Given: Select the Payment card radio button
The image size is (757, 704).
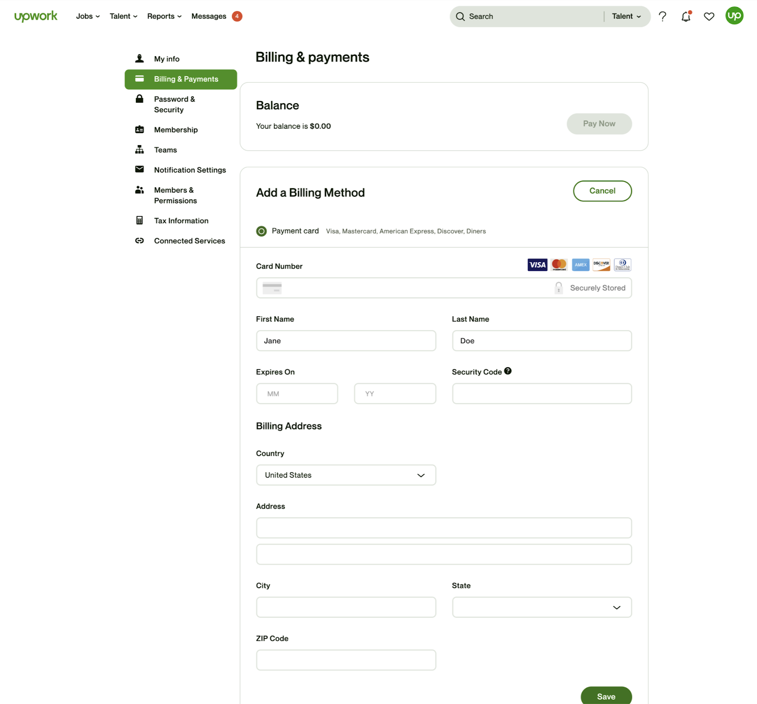Looking at the screenshot, I should 261,231.
